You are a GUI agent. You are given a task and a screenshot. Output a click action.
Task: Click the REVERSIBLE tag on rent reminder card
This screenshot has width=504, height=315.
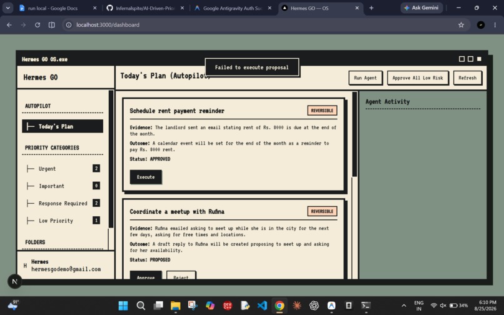[x=322, y=111]
